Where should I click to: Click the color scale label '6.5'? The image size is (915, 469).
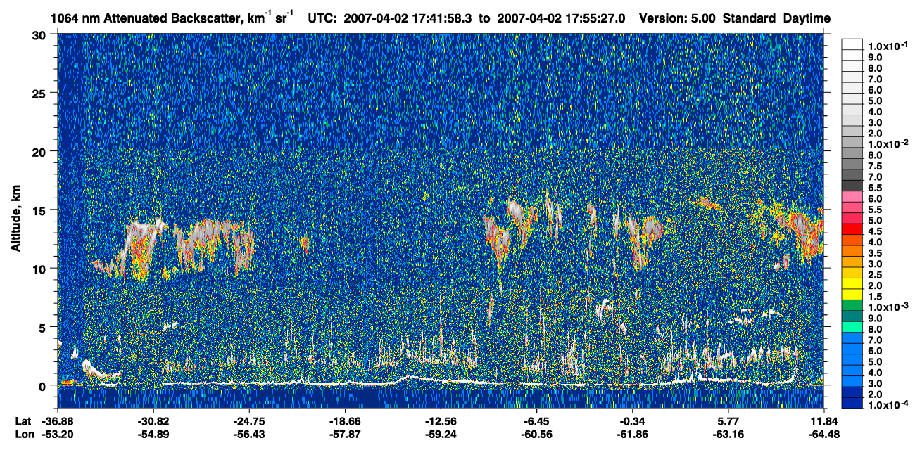875,188
